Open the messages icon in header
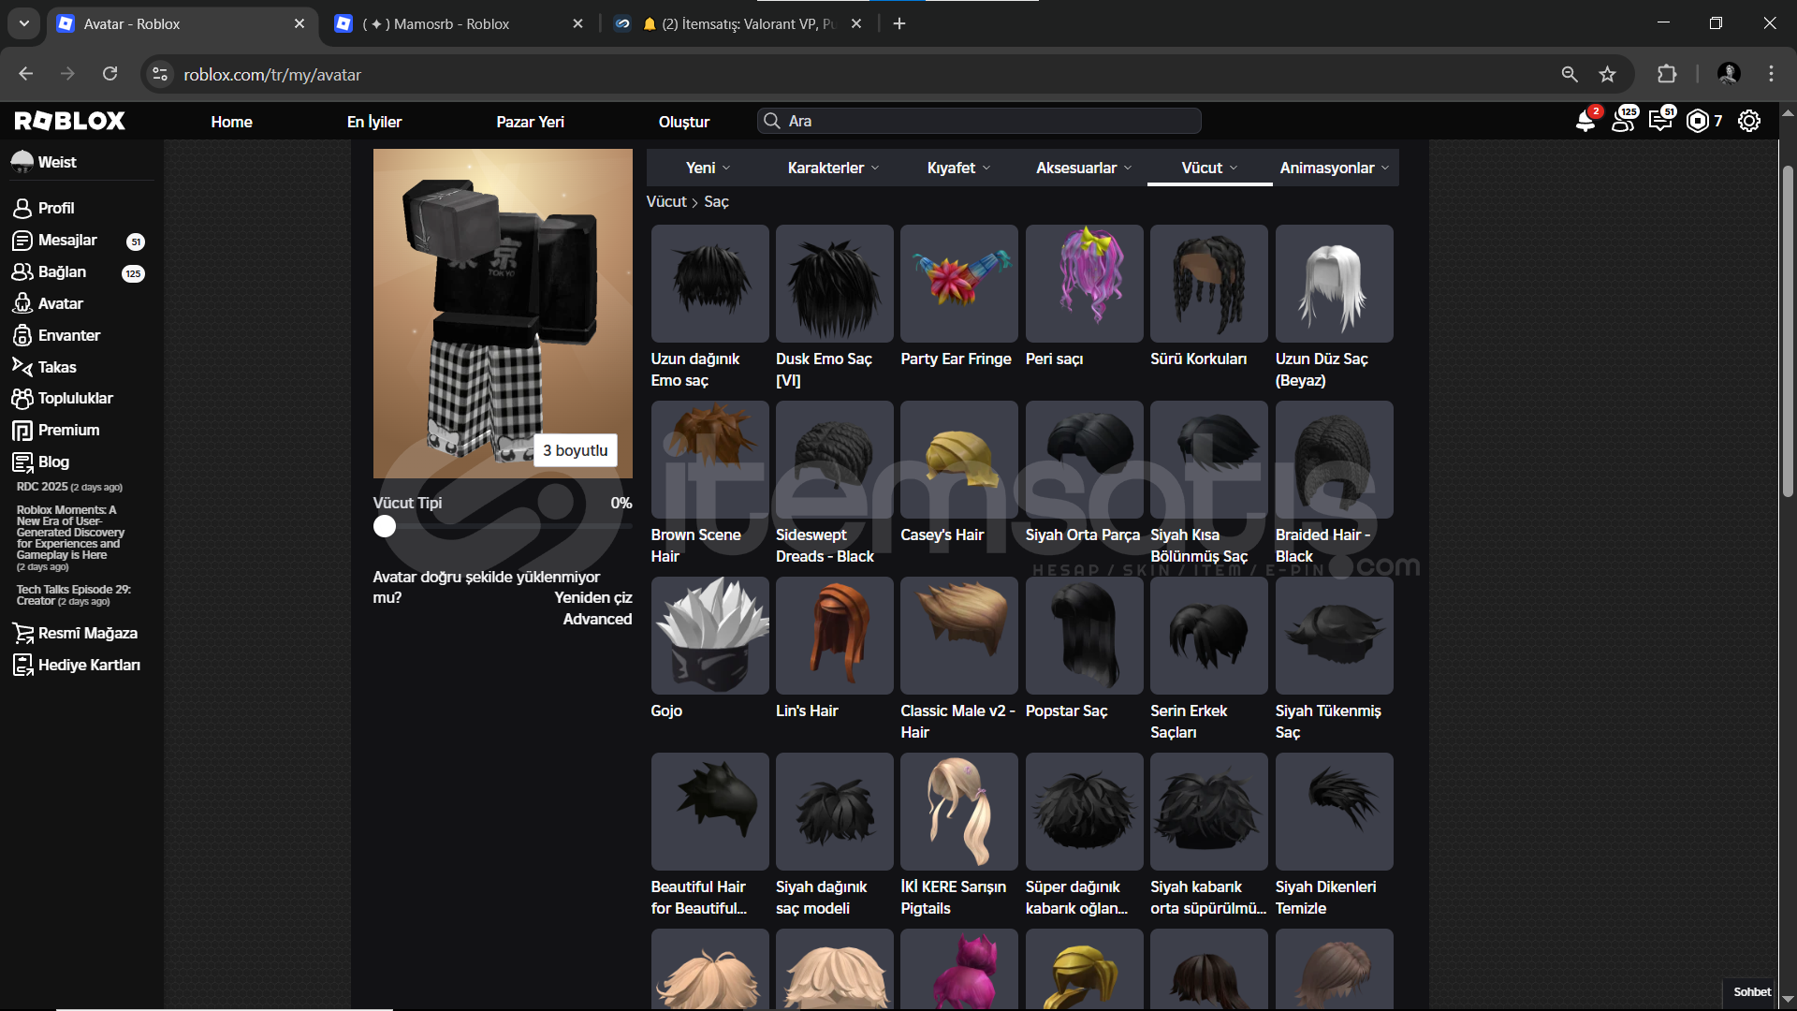This screenshot has width=1797, height=1011. [x=1661, y=121]
